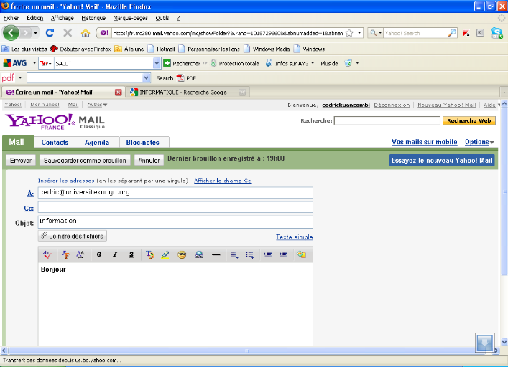508x367 pixels.
Task: Open the Affichage menu
Action: pos(63,18)
